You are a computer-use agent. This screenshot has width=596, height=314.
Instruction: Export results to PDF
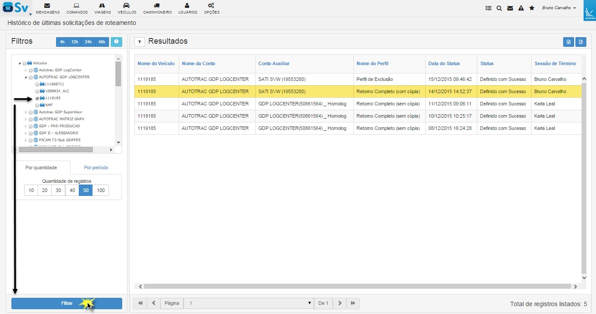pyautogui.click(x=581, y=42)
